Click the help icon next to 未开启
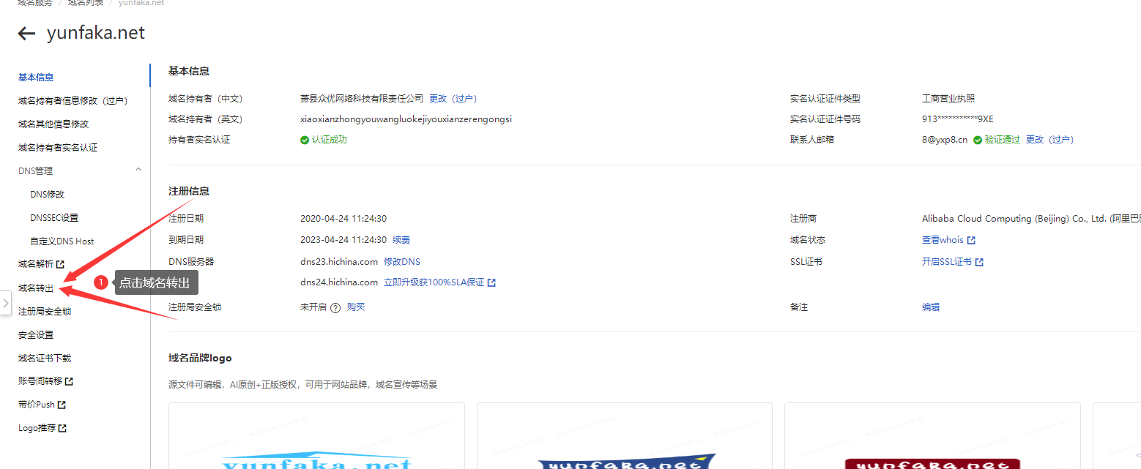This screenshot has width=1141, height=469. 335,308
